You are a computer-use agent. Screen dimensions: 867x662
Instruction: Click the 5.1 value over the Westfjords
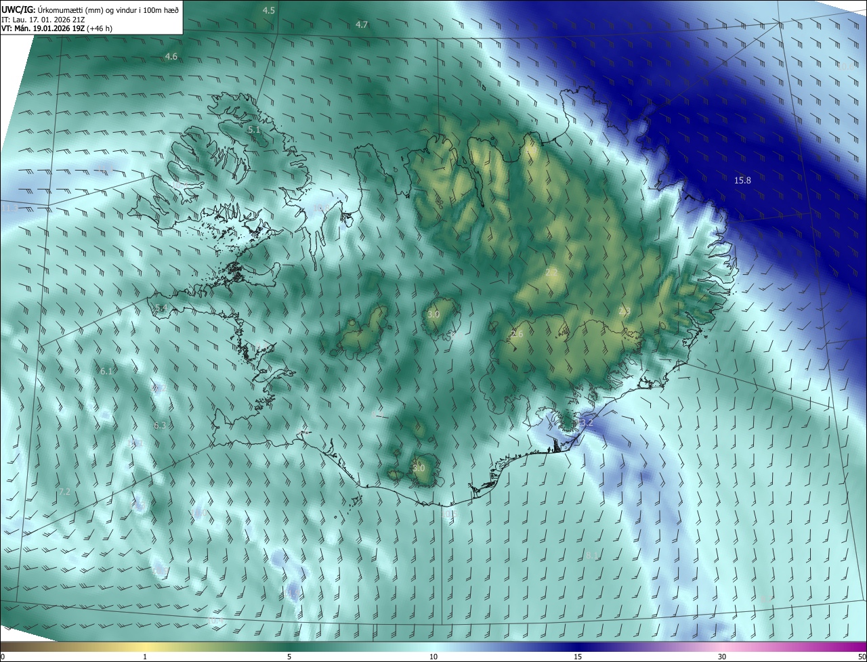click(x=254, y=129)
